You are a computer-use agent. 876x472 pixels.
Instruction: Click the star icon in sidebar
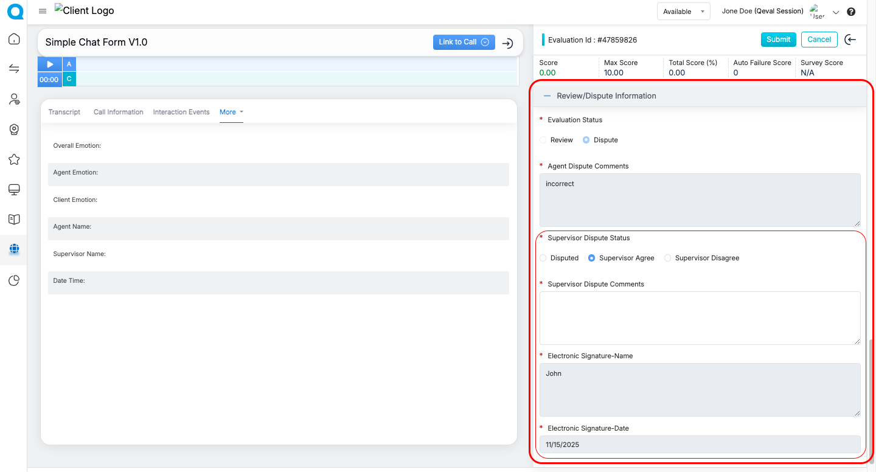coord(14,159)
